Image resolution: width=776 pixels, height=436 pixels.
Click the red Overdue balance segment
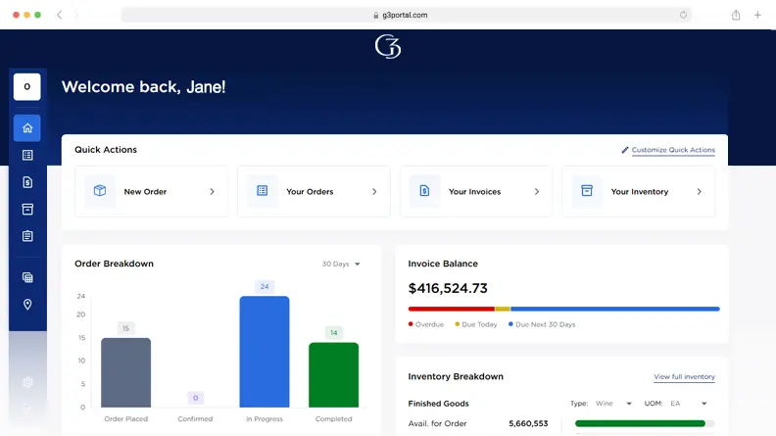(451, 309)
